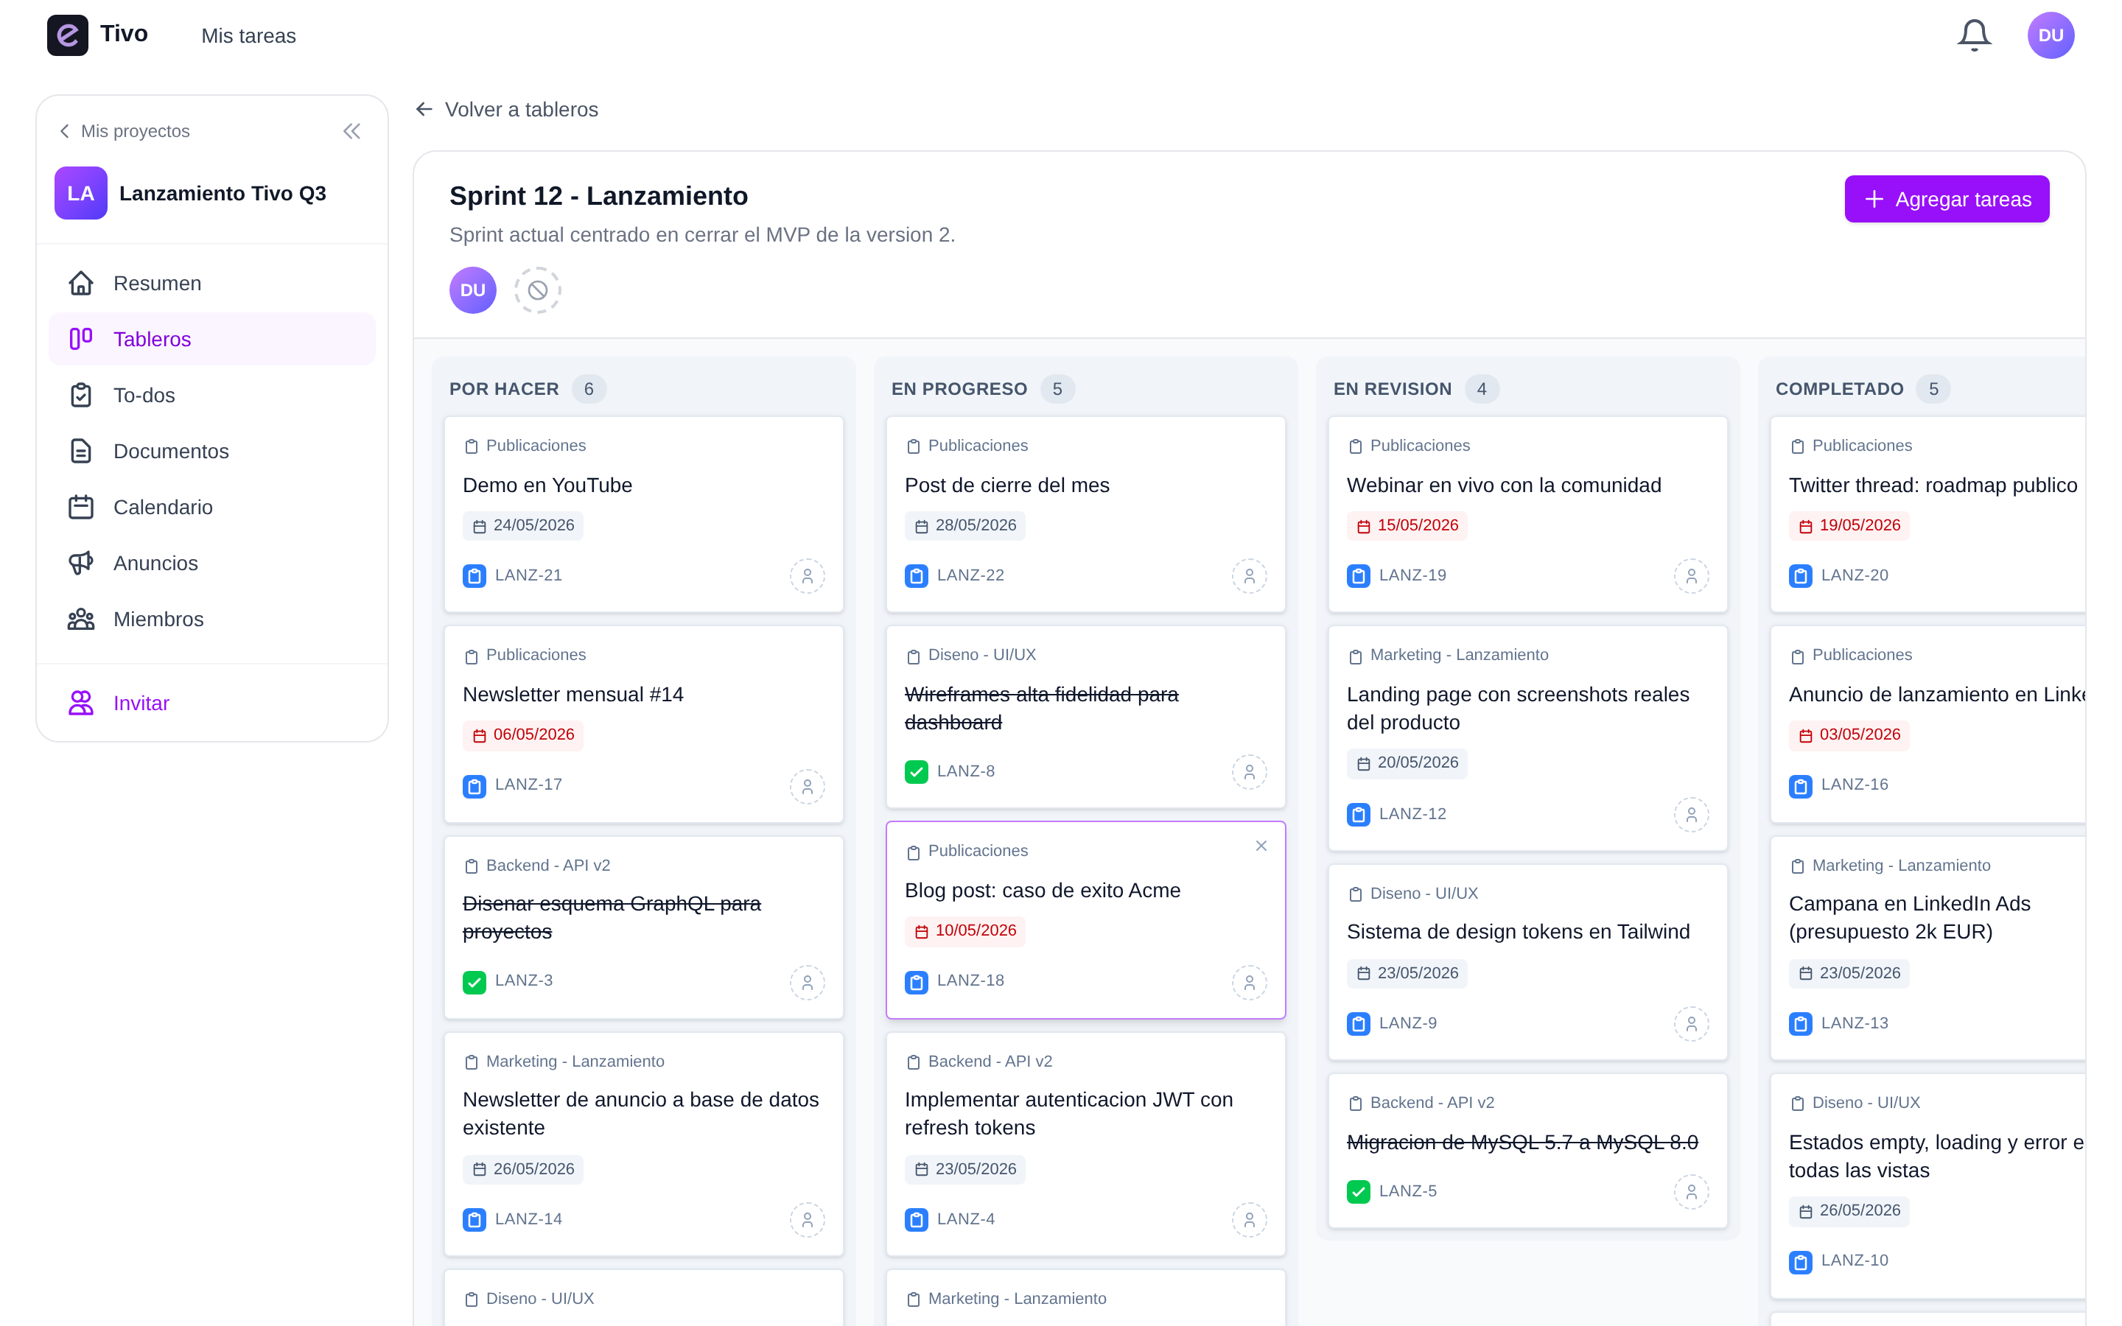This screenshot has height=1326, width=2122.
Task: Click the Calendario icon
Action: coord(80,507)
